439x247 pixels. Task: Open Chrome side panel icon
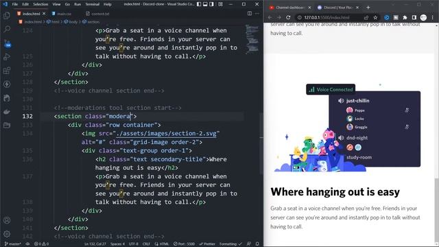(414, 17)
